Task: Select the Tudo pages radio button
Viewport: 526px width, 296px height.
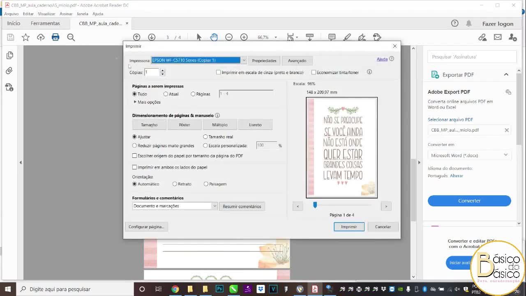Action: coord(134,94)
